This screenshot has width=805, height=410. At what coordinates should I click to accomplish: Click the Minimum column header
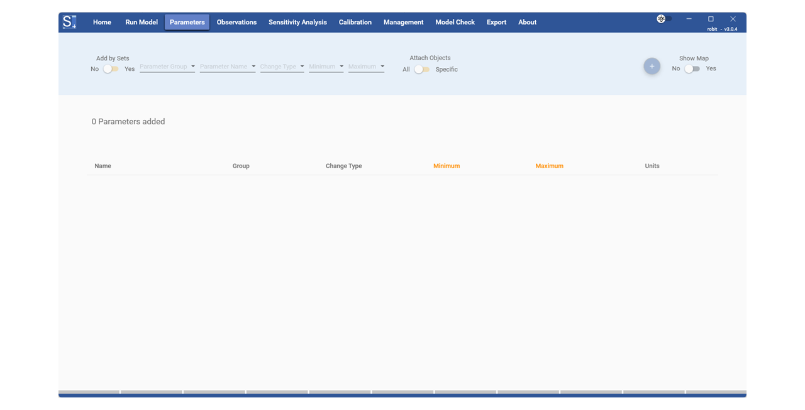pos(446,166)
